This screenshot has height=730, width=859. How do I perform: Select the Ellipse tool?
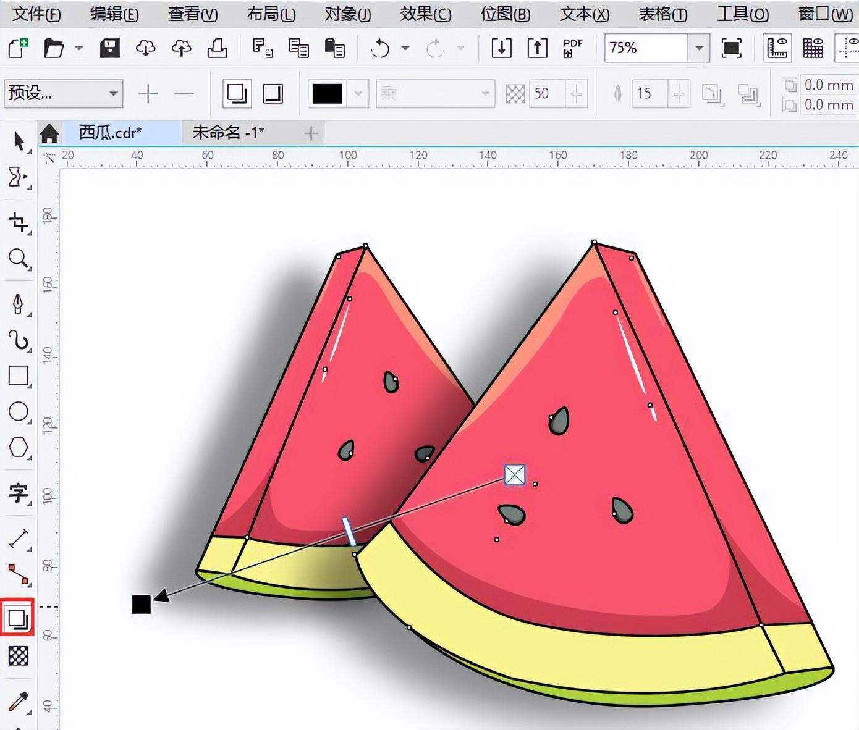tap(19, 412)
